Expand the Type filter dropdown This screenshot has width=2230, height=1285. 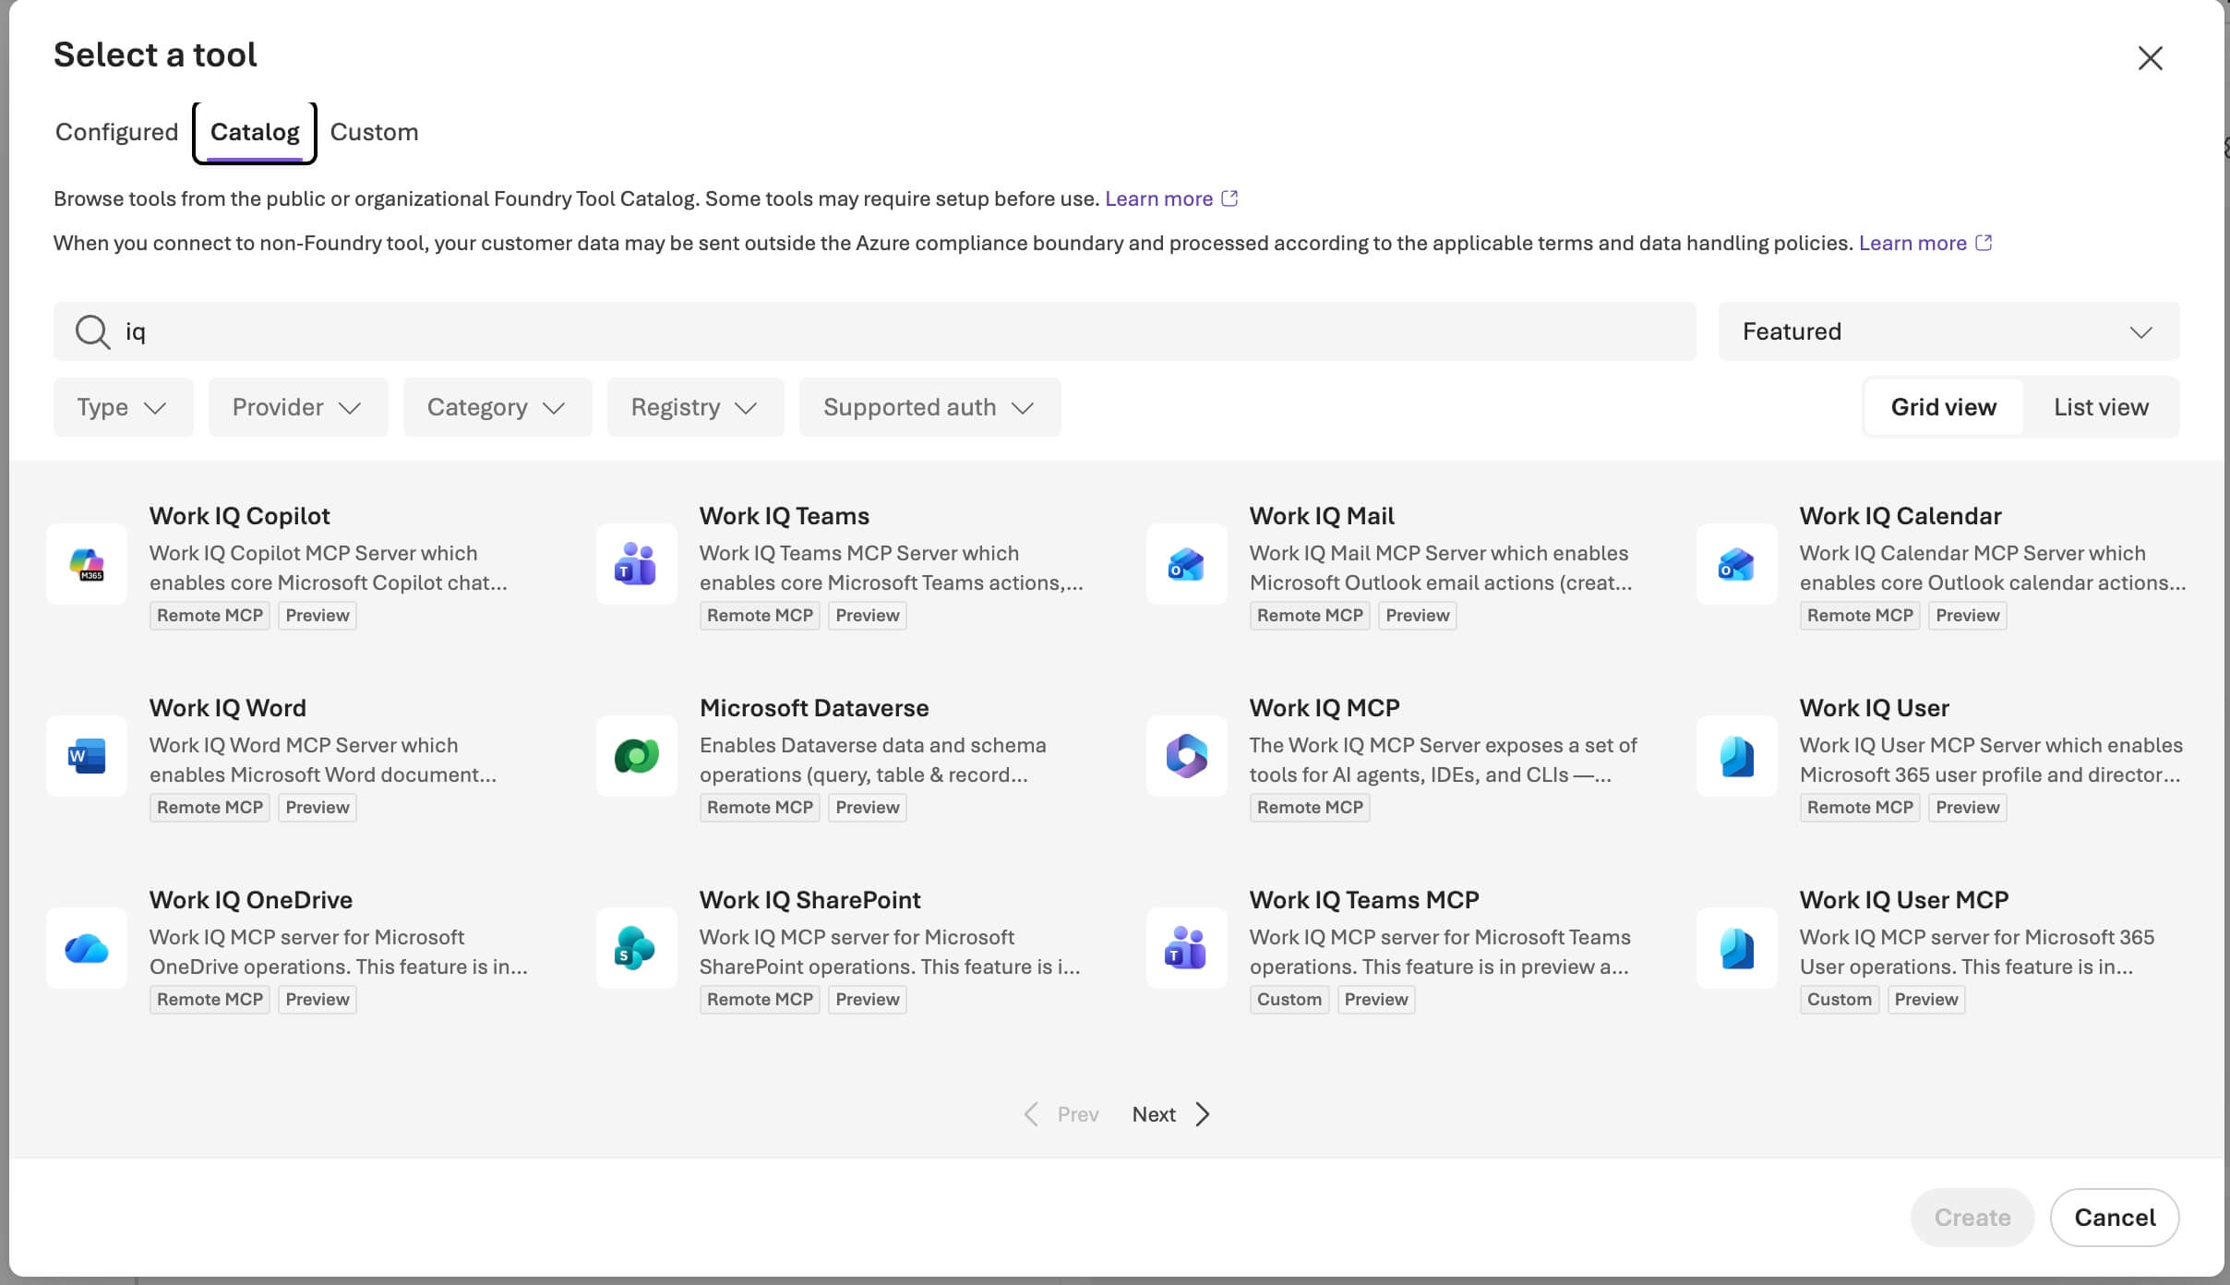(x=123, y=407)
